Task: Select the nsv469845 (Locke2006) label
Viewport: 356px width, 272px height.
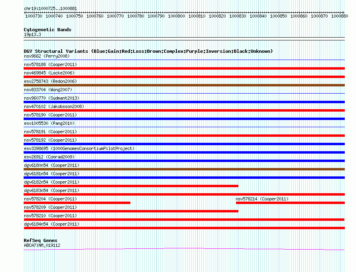Action: (x=49, y=73)
